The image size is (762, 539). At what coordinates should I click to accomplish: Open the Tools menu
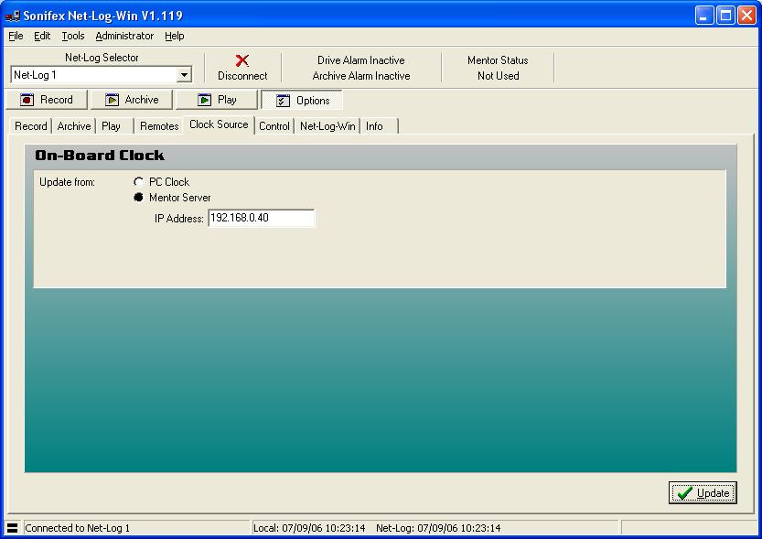(73, 36)
